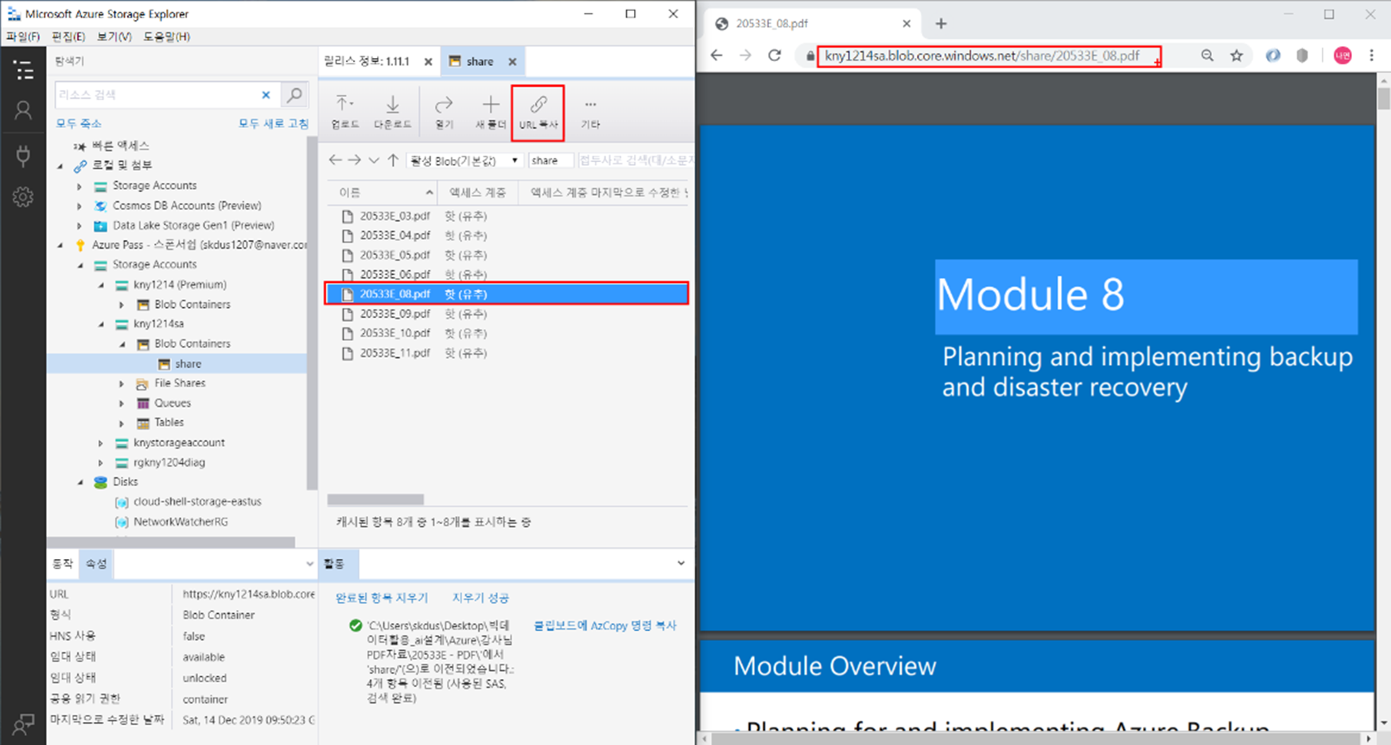Open the Help (도움말) menu
Viewport: 1391px width, 745px height.
pos(166,37)
